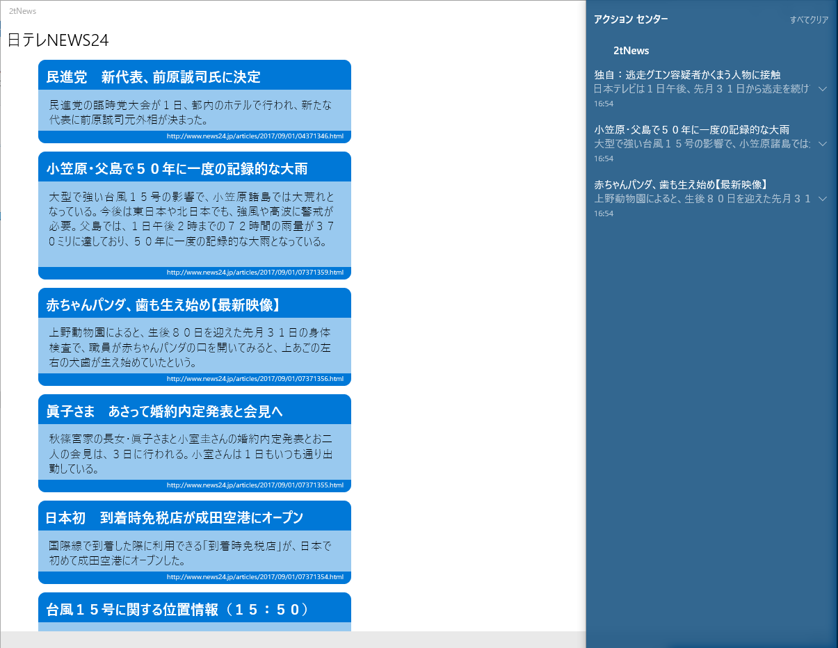Open article link ending 07371355.html
Screen dimensions: 838x648
[255, 485]
